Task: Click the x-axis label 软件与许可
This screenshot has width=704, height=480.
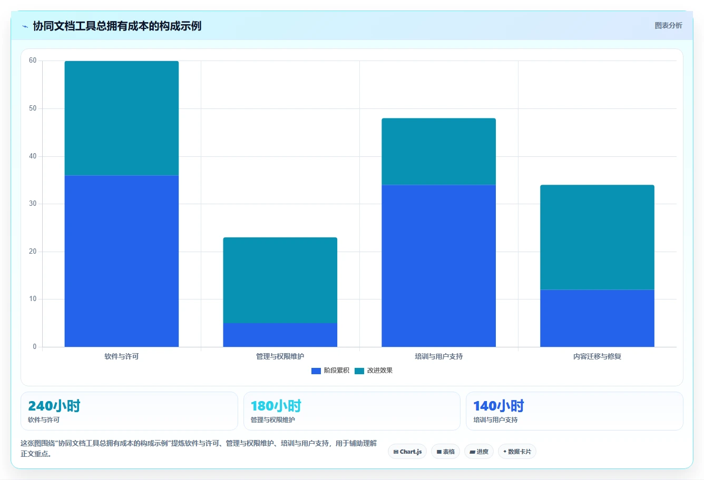Action: point(122,356)
